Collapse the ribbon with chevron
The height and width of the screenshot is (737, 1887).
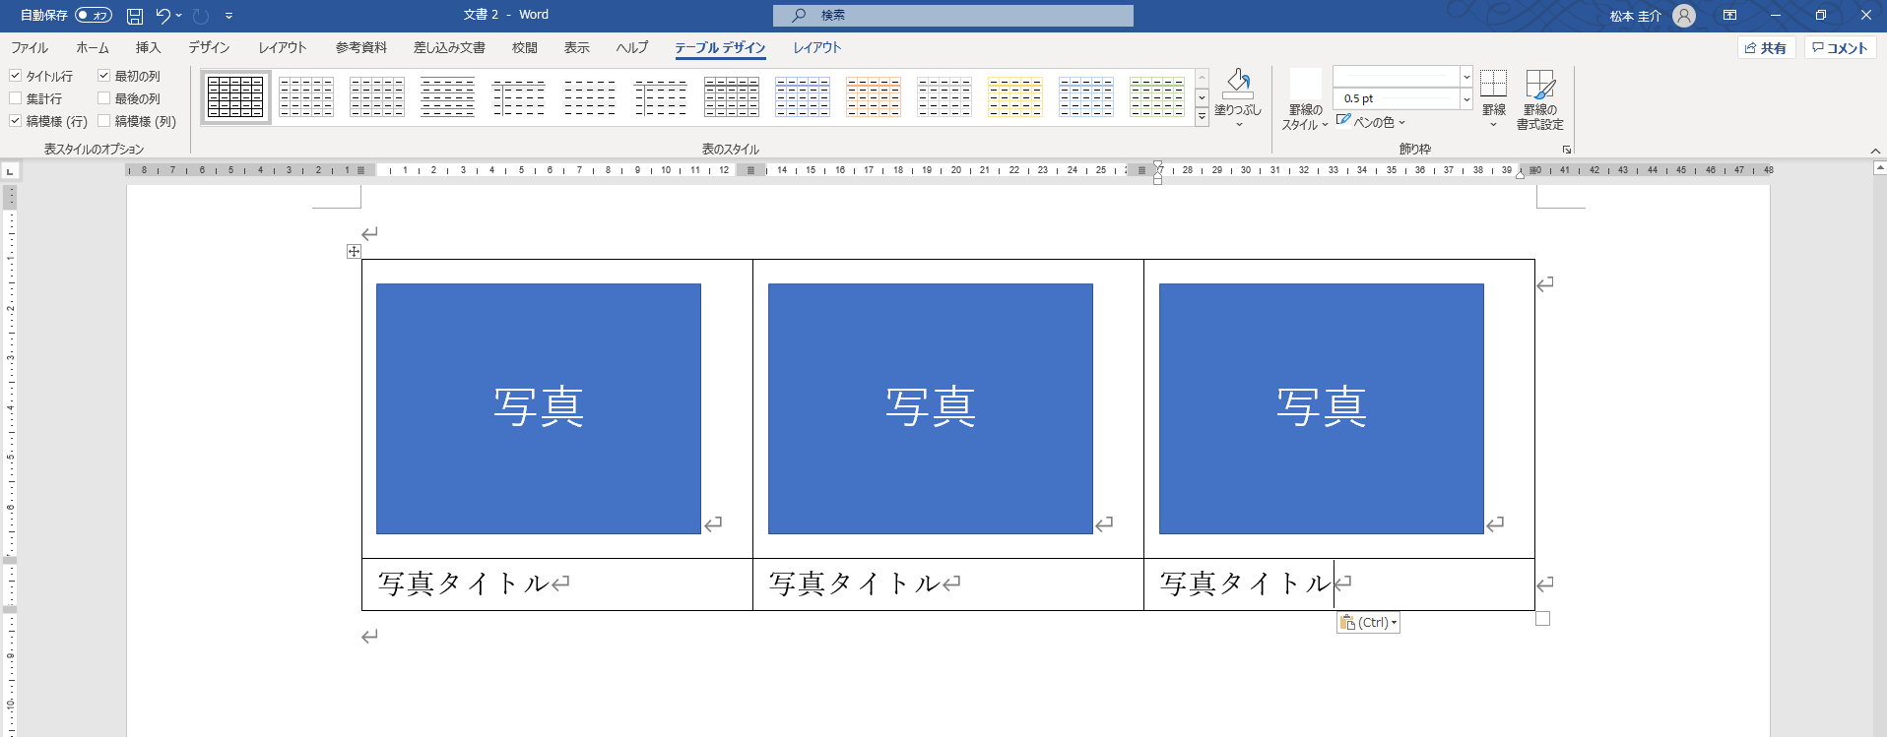click(1875, 151)
